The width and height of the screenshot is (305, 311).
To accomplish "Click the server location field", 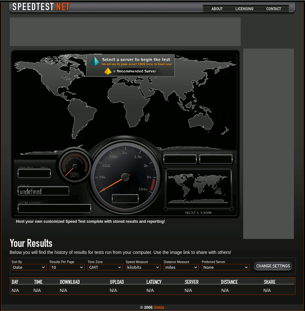I will coord(54,208).
